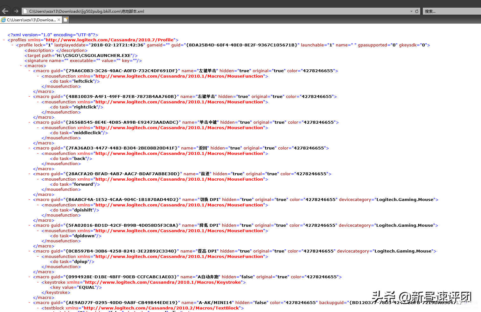Viewport: 481px width, 312px height.
Task: Click the xml version="1.0" declaration line
Action: click(x=53, y=35)
